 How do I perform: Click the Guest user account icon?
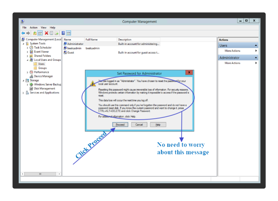[65, 53]
